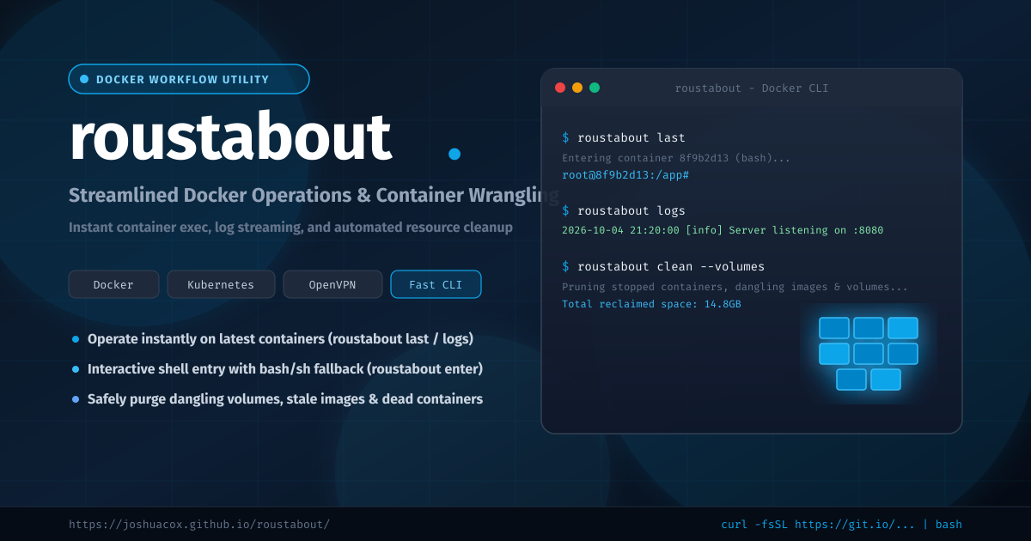
Task: Click the terminal title 'roustabout - Docker CLI'
Action: 752,88
